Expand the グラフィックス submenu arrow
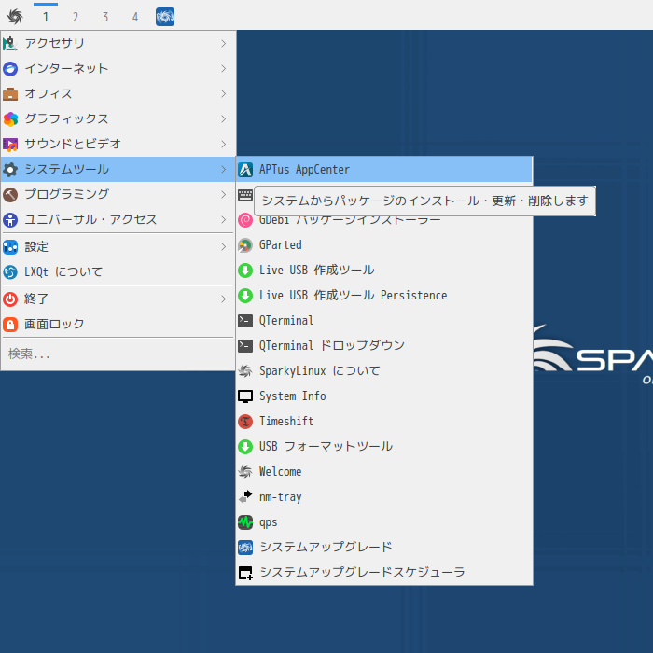The width and height of the screenshot is (653, 653). click(x=224, y=119)
